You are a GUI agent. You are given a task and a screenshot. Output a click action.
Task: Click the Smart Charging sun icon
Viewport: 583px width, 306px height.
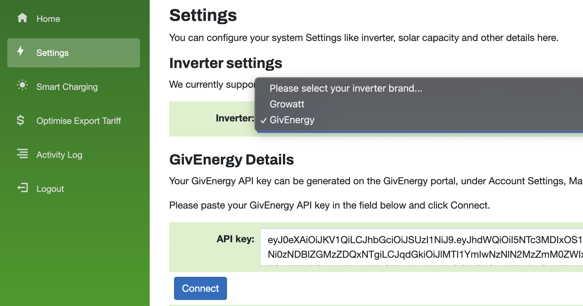(x=22, y=85)
